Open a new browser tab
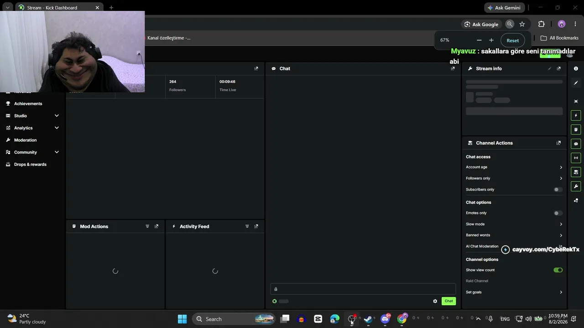The image size is (584, 328). point(111,8)
